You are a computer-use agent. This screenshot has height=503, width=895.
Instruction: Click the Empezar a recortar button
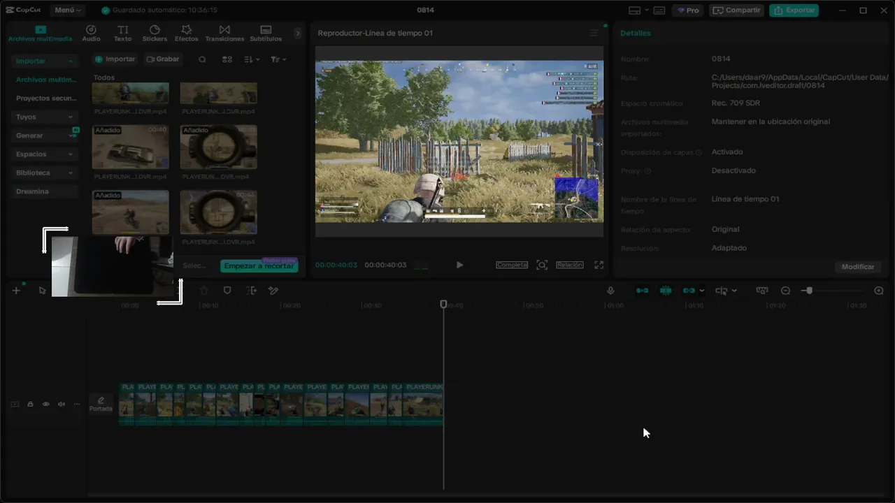point(259,266)
